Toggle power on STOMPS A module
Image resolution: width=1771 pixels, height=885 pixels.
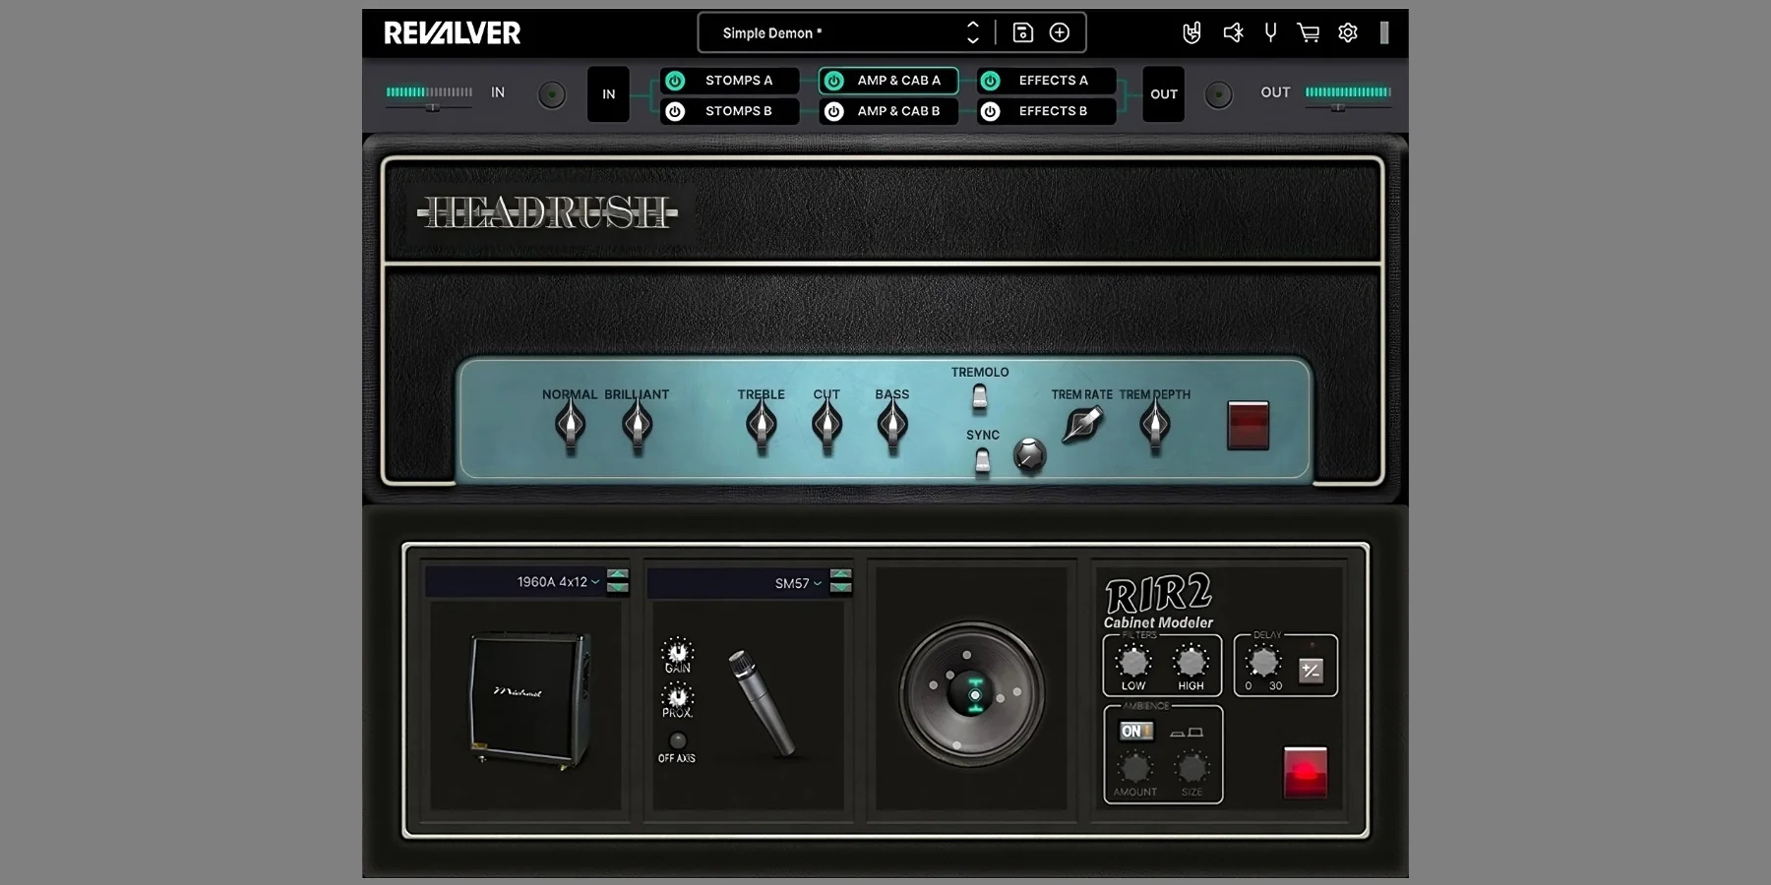(675, 81)
